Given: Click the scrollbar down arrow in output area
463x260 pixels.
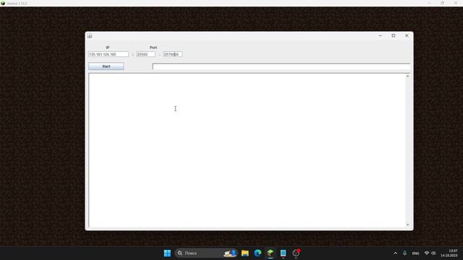Looking at the screenshot, I should (x=407, y=225).
